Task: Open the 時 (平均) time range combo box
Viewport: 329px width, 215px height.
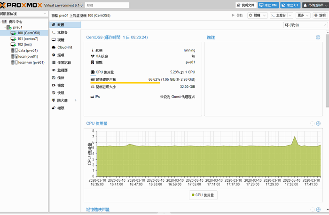Action: coord(305,25)
